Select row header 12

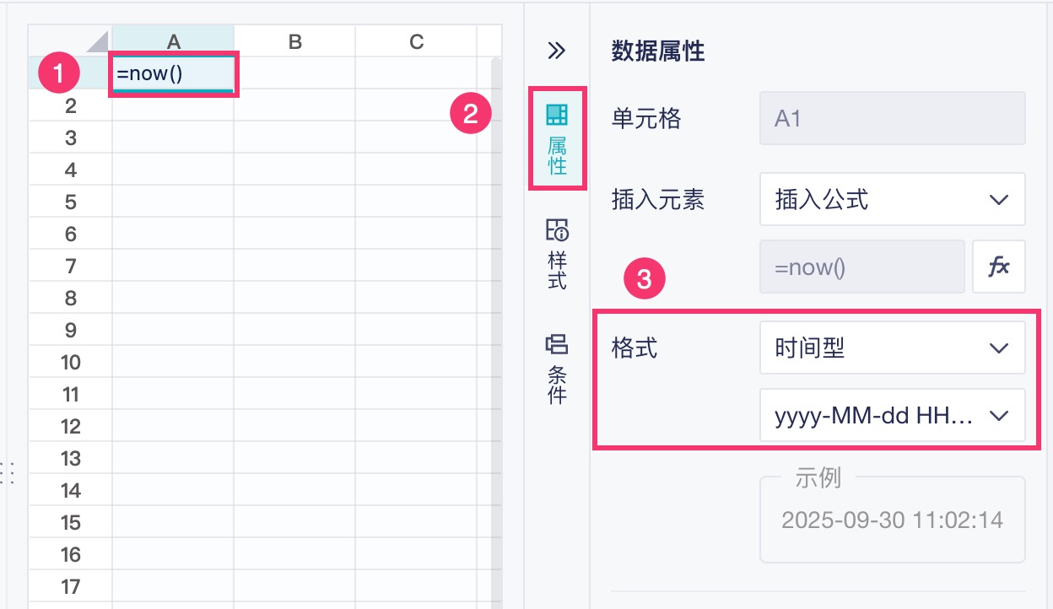pos(70,426)
